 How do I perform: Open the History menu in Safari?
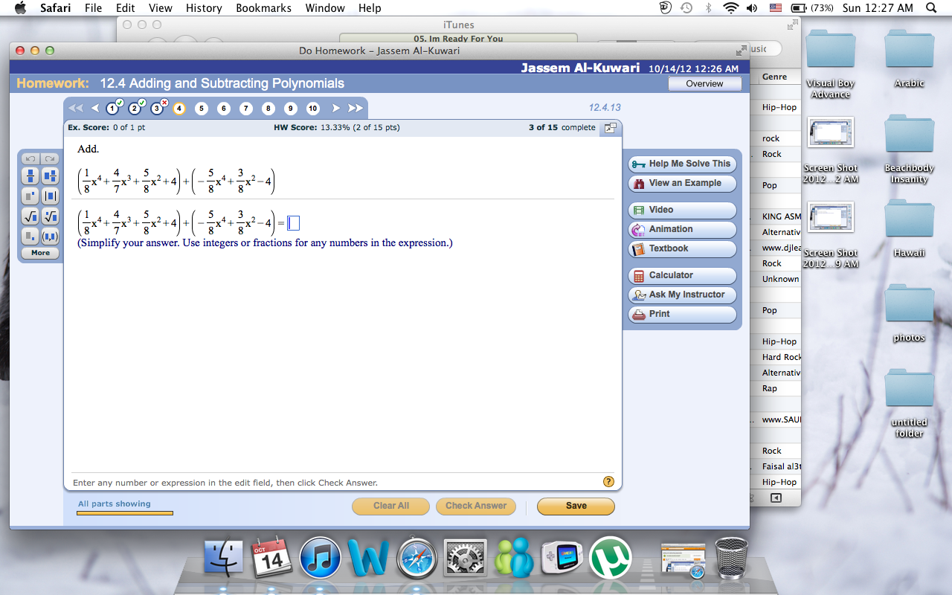tap(204, 8)
